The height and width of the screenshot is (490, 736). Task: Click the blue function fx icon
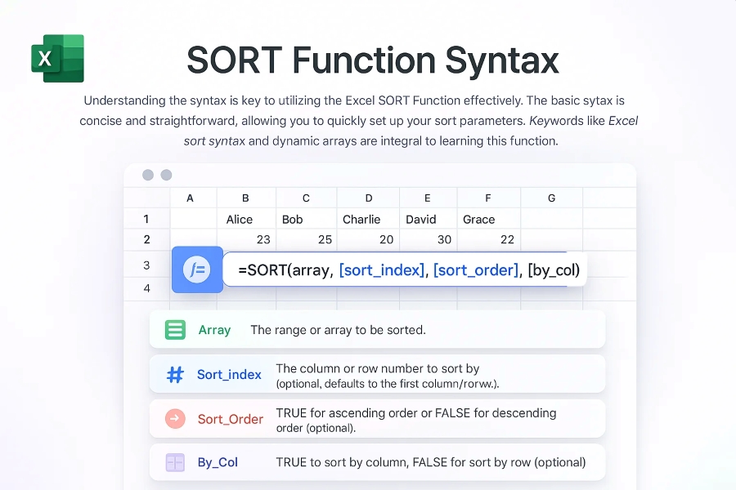coord(197,269)
